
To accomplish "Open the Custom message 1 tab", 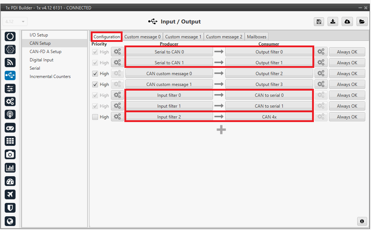I will pos(183,37).
